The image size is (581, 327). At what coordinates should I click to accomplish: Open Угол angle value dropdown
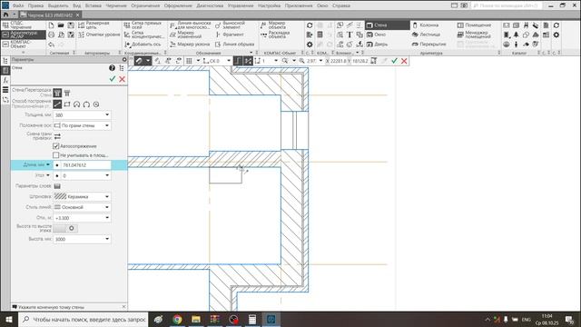tap(107, 175)
